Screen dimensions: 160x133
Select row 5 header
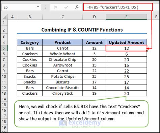pyautogui.click(x=4, y=48)
